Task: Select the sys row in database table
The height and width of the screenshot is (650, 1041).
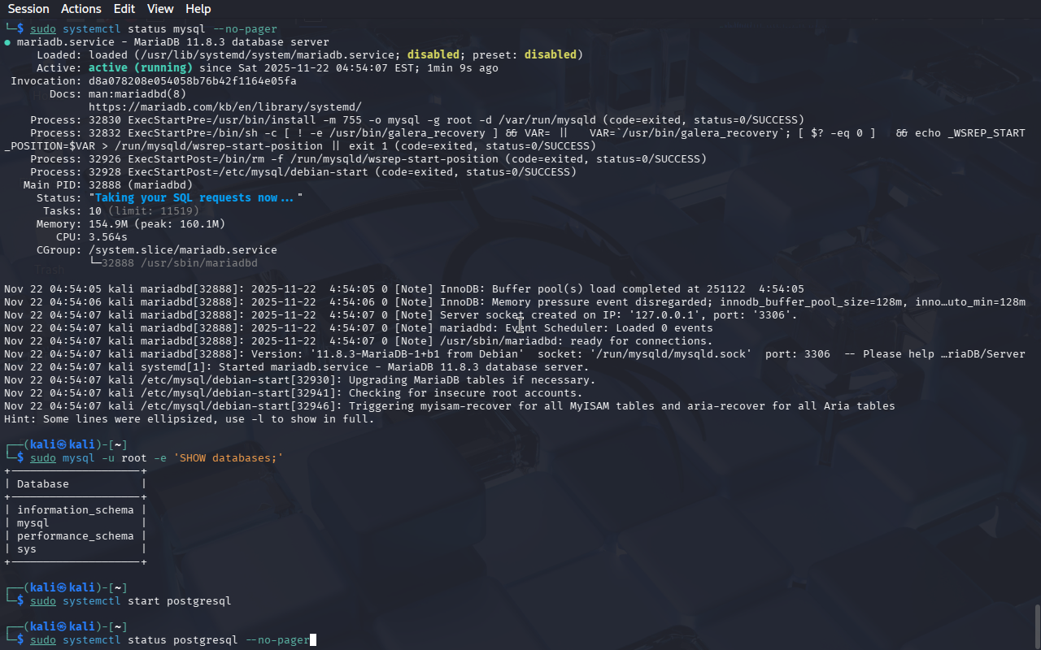Action: click(27, 549)
